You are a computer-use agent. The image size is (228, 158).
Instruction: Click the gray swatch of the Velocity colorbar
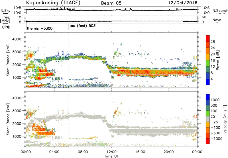pos(208,119)
